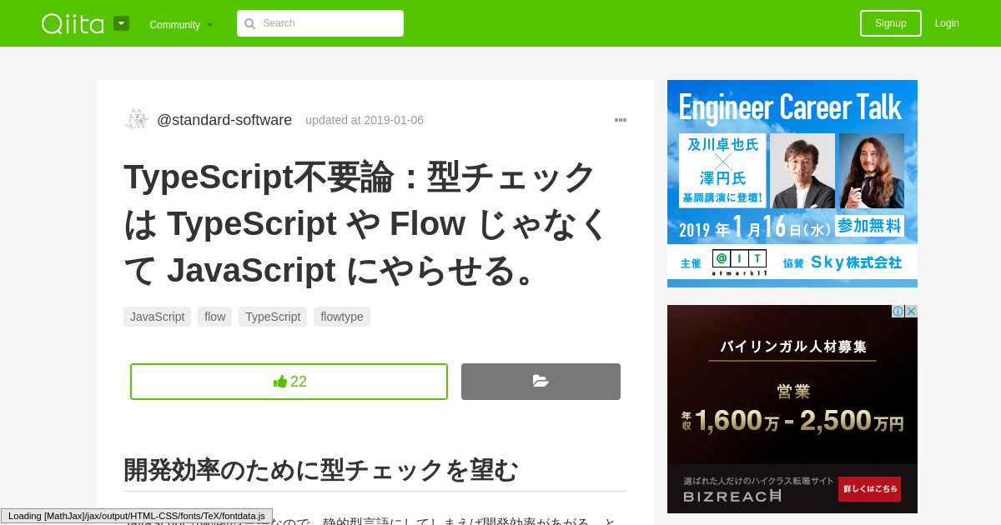Viewport: 1001px width, 525px height.
Task: Open the standard-software author avatar
Action: pos(137,119)
